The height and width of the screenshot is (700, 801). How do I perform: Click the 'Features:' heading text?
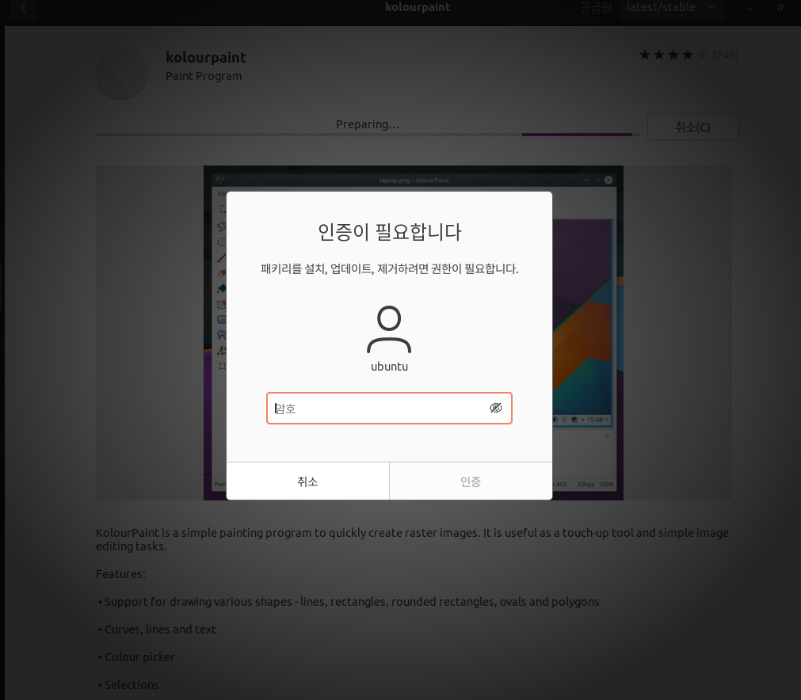pos(120,574)
